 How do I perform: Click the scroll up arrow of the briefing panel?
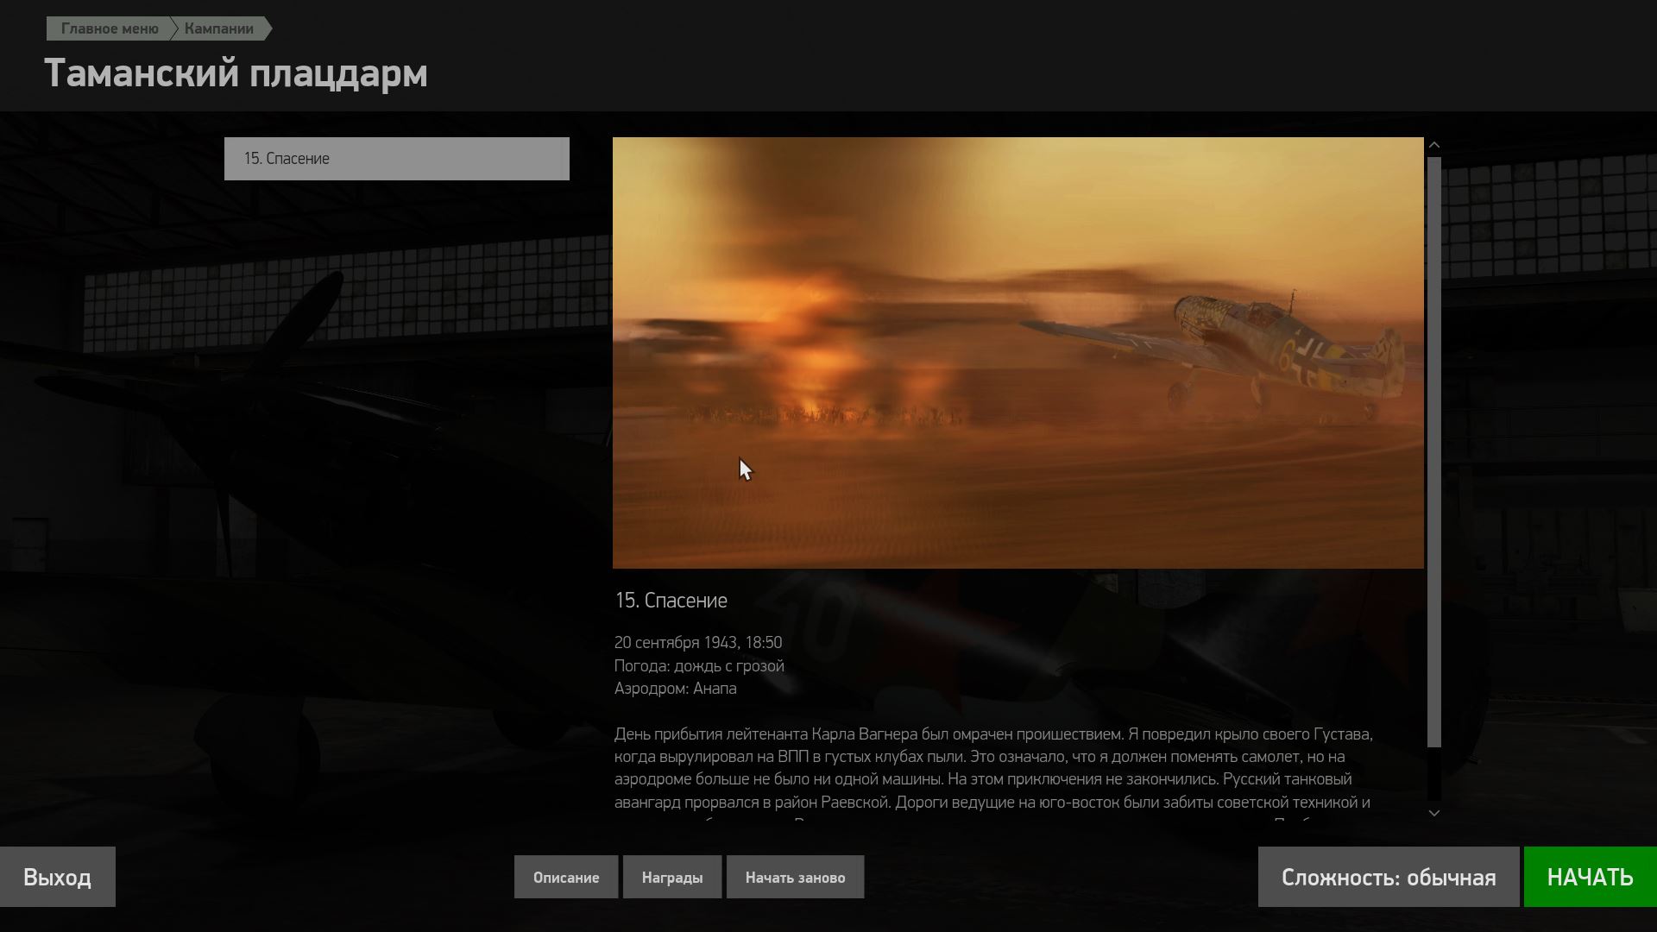click(x=1434, y=145)
